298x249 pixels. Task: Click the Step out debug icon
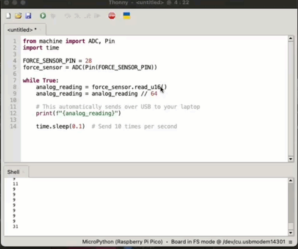point(88,16)
